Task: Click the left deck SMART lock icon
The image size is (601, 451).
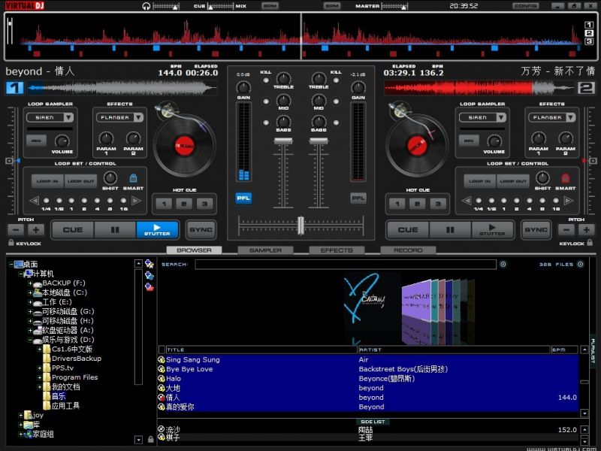Action: [133, 179]
